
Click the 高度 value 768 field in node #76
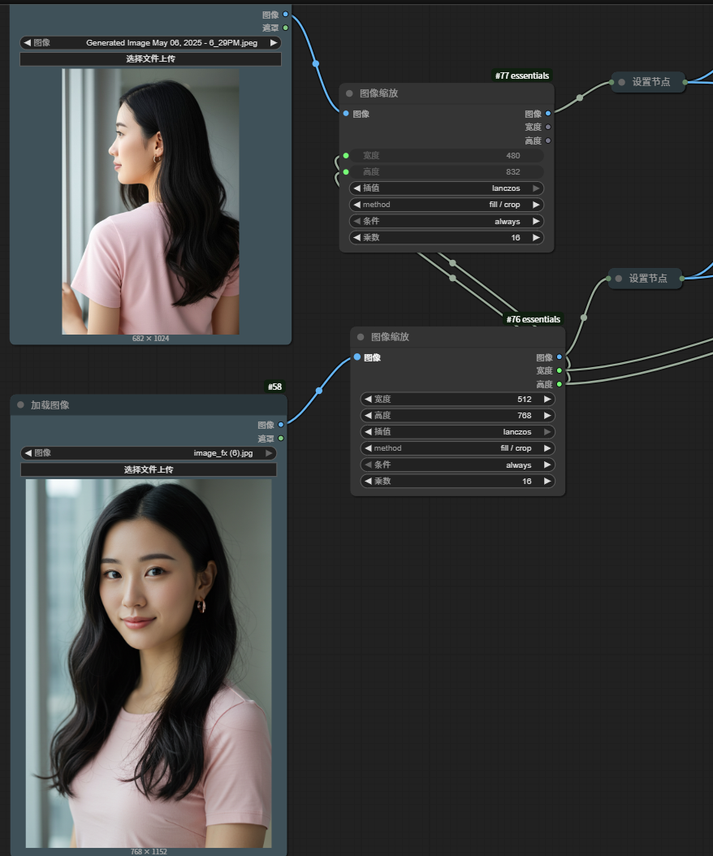457,416
